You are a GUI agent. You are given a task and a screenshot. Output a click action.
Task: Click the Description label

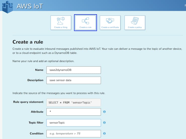[35, 80]
